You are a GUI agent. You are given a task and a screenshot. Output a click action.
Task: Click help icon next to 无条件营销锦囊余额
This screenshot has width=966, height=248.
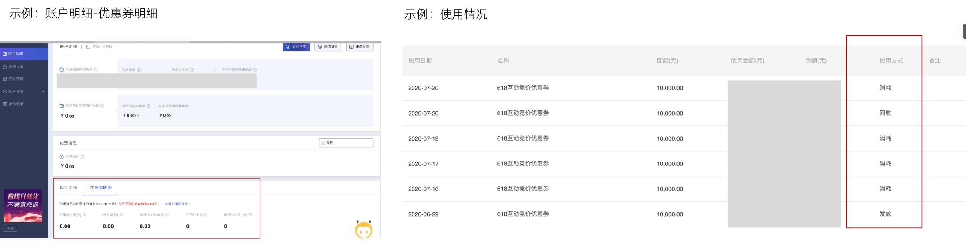coord(255,70)
